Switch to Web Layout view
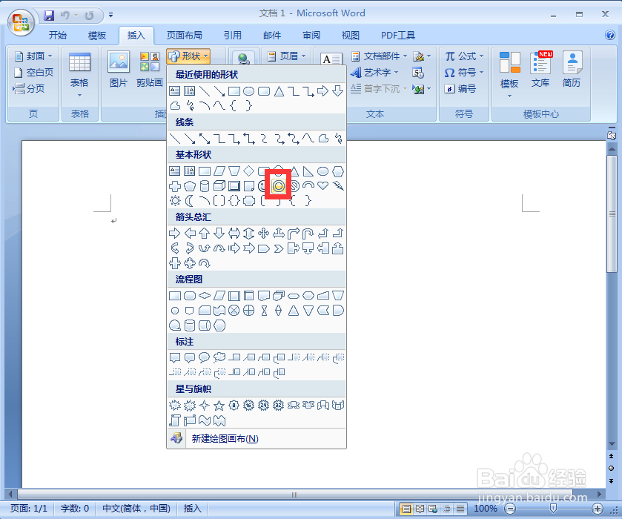 coord(433,509)
